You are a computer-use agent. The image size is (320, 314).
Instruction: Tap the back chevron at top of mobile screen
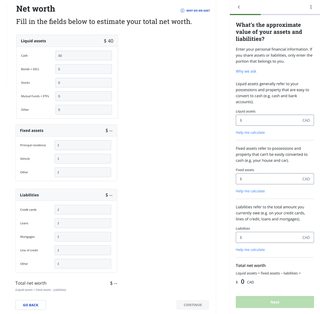pyautogui.click(x=239, y=7)
